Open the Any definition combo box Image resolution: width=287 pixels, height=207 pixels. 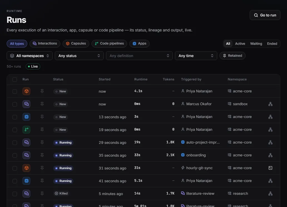[x=139, y=56]
